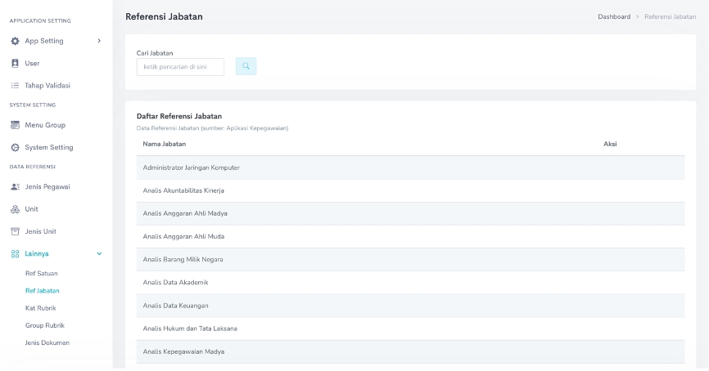Open the Group Rubrik submenu item
The image size is (709, 371).
click(x=44, y=325)
